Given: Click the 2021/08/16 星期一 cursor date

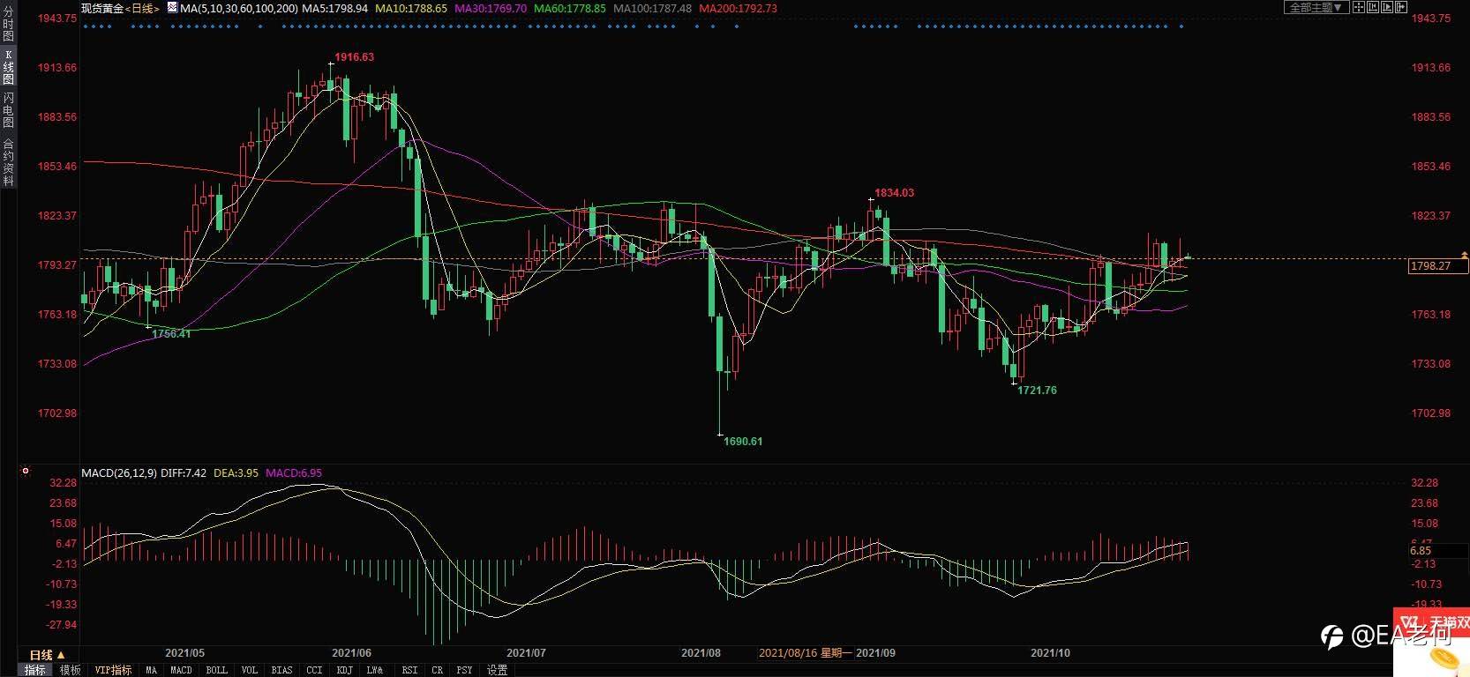Looking at the screenshot, I should tap(806, 653).
